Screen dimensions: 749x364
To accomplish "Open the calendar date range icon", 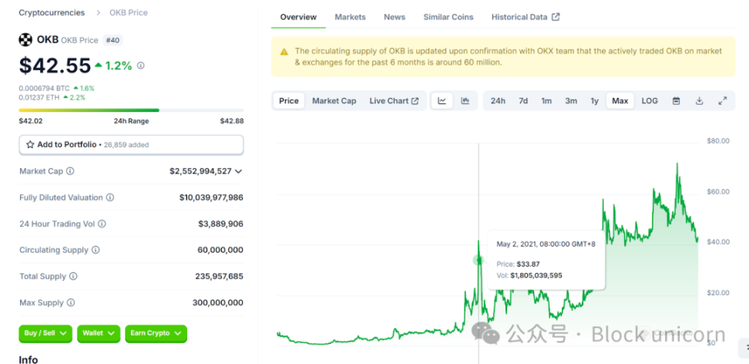I will [x=676, y=101].
